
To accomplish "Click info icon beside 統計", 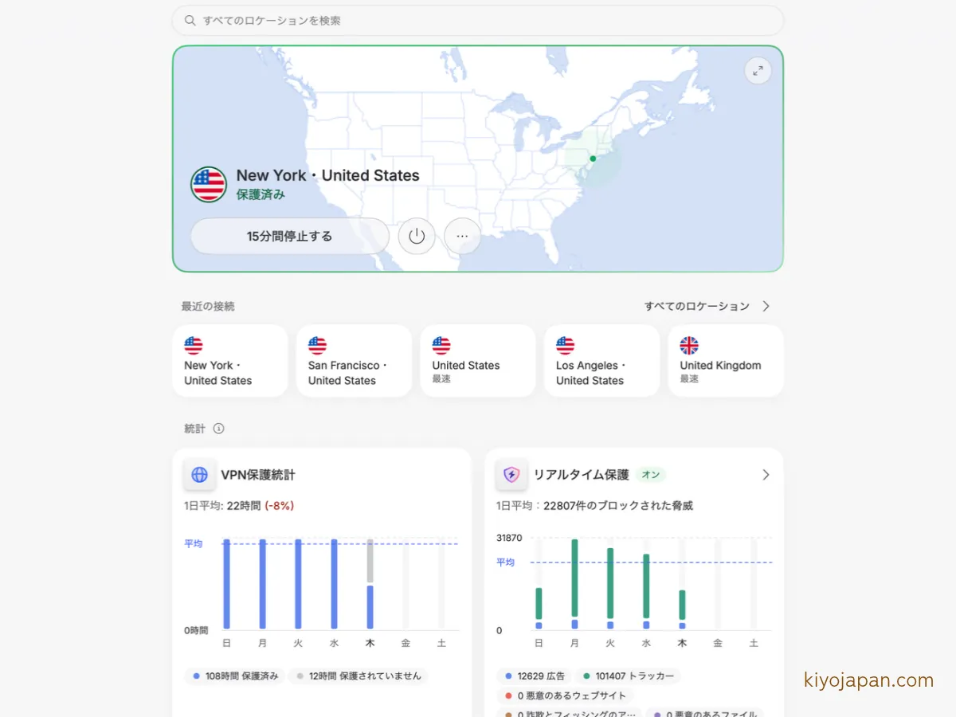I will coord(218,429).
